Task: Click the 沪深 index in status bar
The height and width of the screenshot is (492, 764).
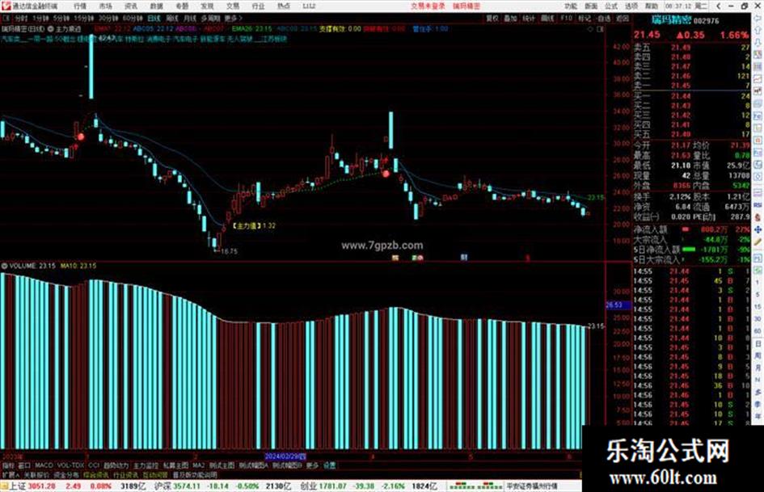Action: (x=162, y=486)
